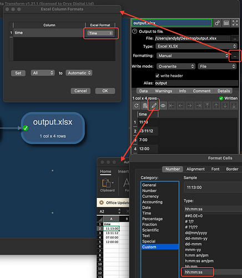Open the 'File' dropdown next to Overwrite
242x278 pixels.
217,66
